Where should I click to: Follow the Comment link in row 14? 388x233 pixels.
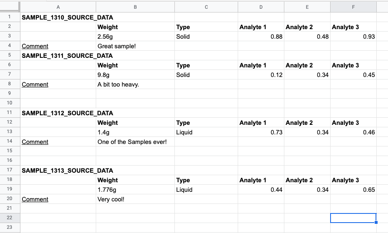point(35,142)
